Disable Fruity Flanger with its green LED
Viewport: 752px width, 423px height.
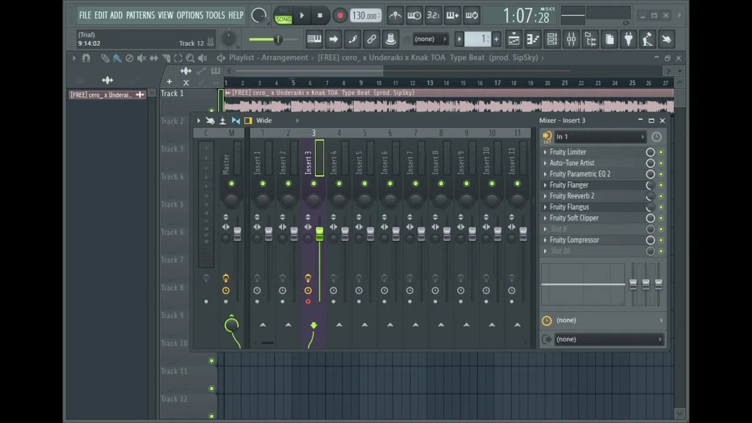click(x=661, y=185)
